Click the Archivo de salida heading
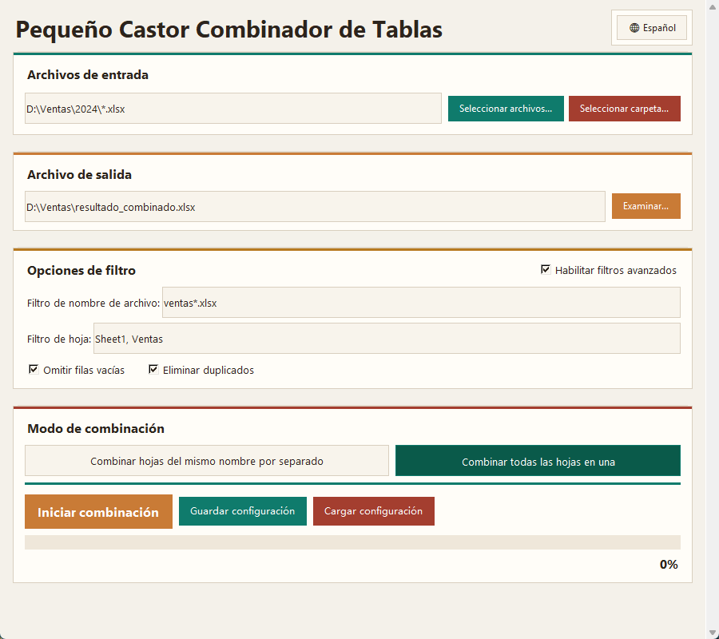The height and width of the screenshot is (639, 719). [x=79, y=175]
